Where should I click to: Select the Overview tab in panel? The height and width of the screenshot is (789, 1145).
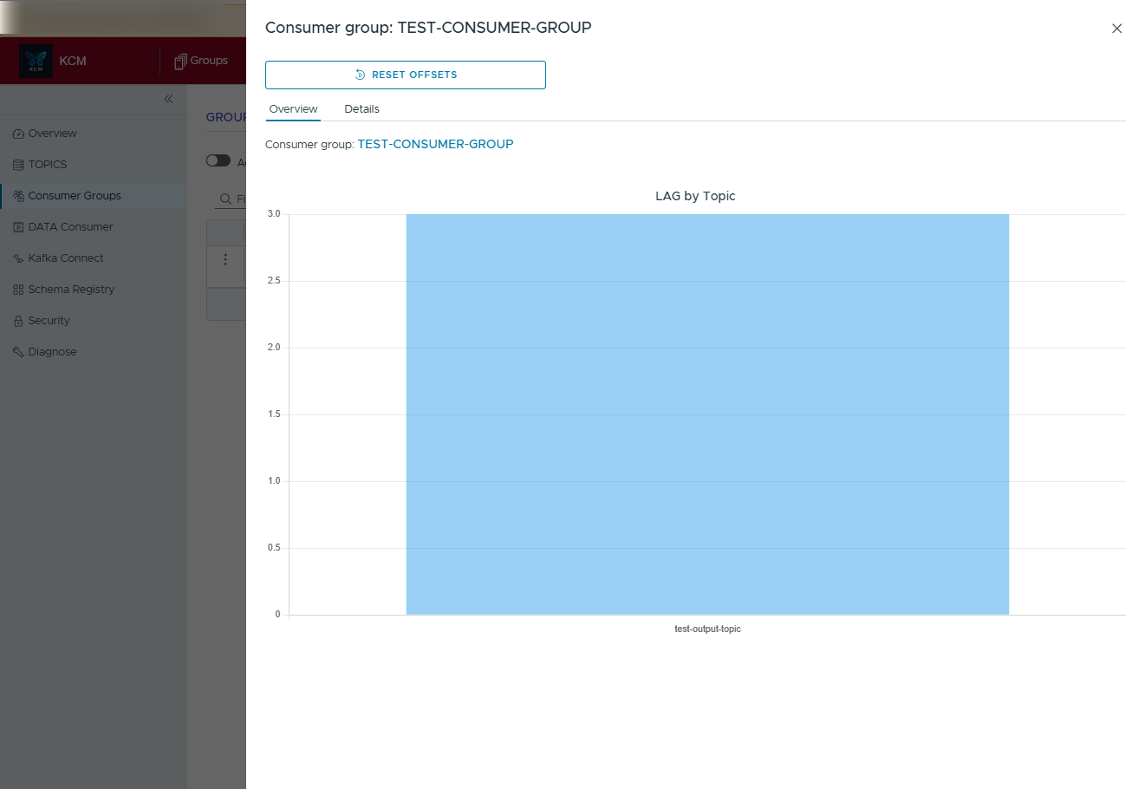[293, 109]
